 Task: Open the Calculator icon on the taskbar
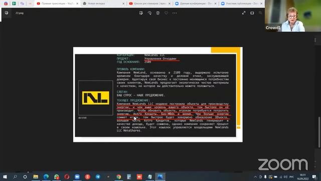click(129, 176)
